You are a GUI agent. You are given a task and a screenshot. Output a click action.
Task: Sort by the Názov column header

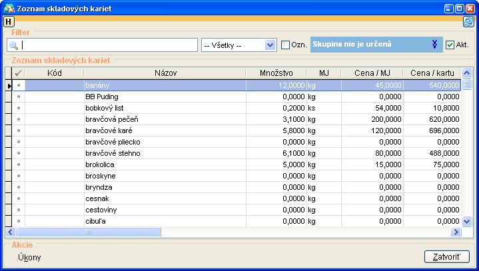click(x=165, y=73)
